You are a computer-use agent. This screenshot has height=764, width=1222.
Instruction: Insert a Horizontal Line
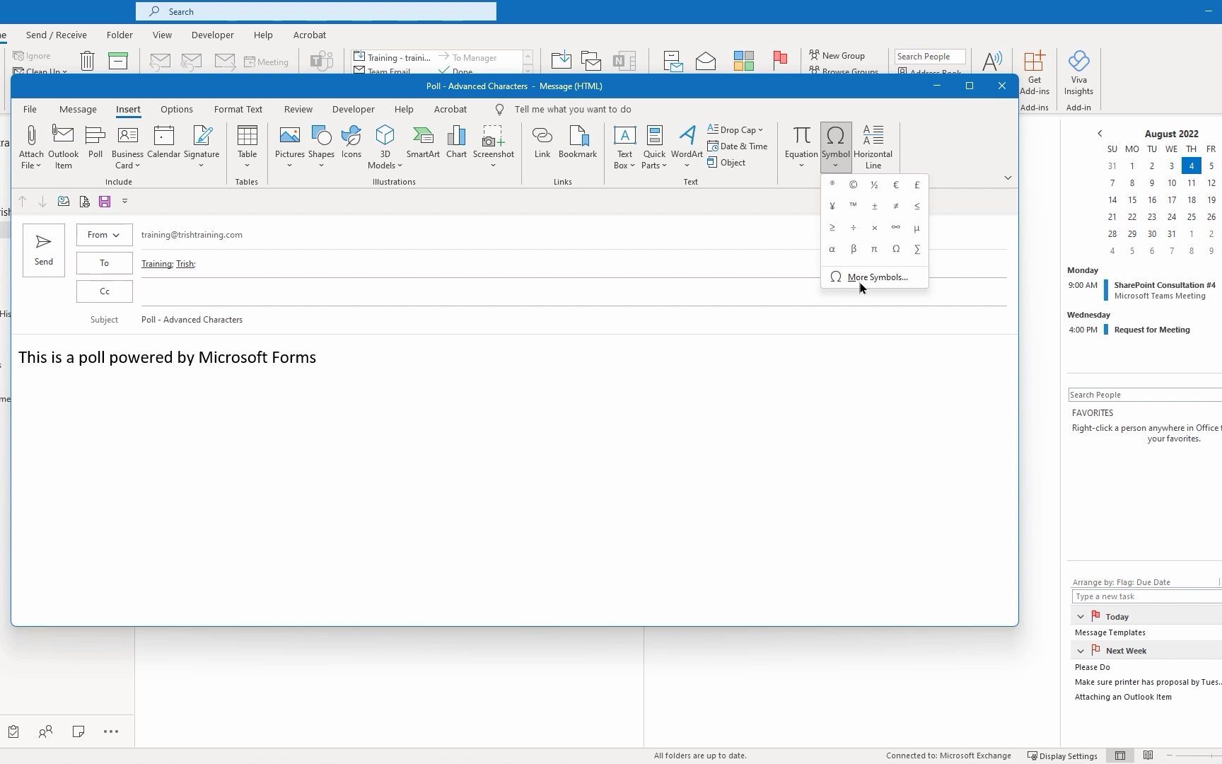[873, 145]
